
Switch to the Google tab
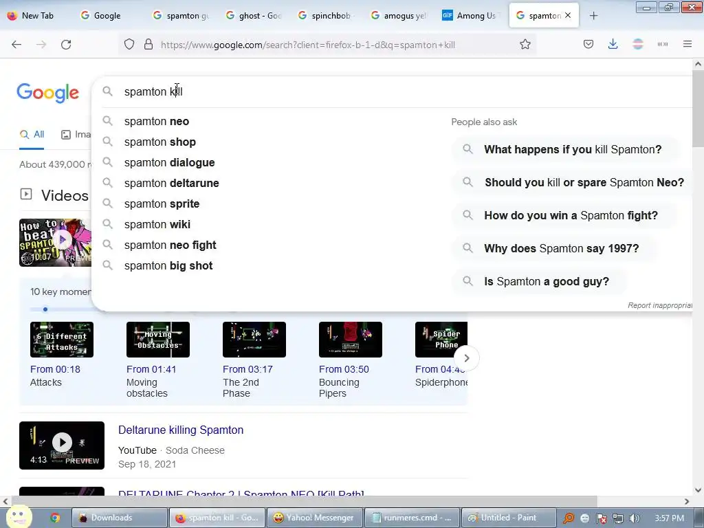tap(100, 16)
